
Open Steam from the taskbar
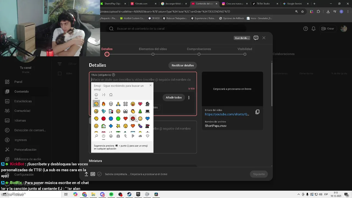click(129, 194)
